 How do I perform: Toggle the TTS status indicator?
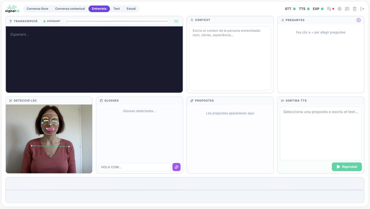[x=304, y=9]
